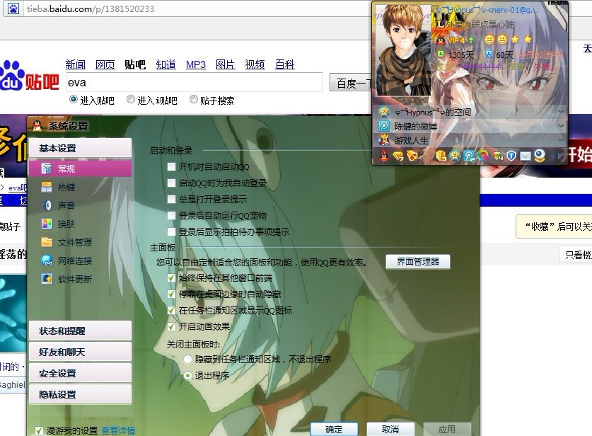This screenshot has width=592, height=436.
Task: Click green diamond level 4 icon in QQ panel
Action: [x=498, y=155]
